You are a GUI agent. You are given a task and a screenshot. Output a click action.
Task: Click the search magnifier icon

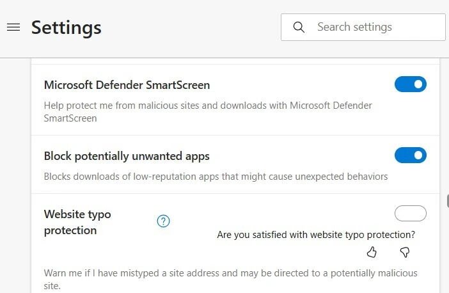pyautogui.click(x=298, y=28)
